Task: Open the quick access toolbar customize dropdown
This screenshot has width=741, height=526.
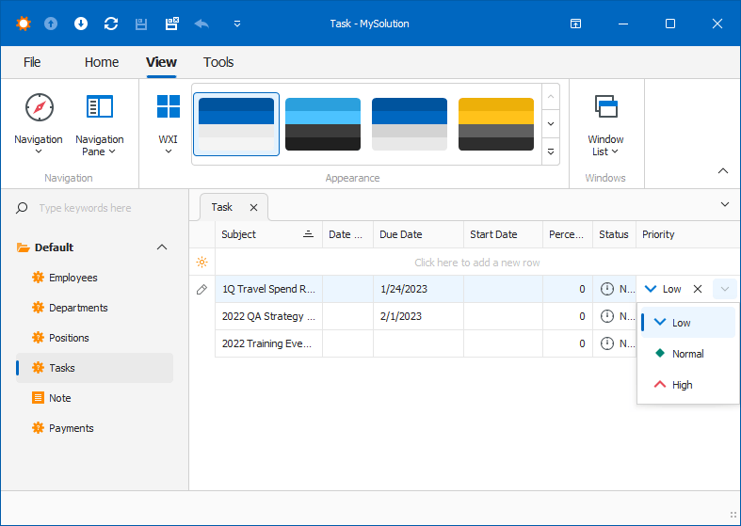Action: [x=237, y=24]
